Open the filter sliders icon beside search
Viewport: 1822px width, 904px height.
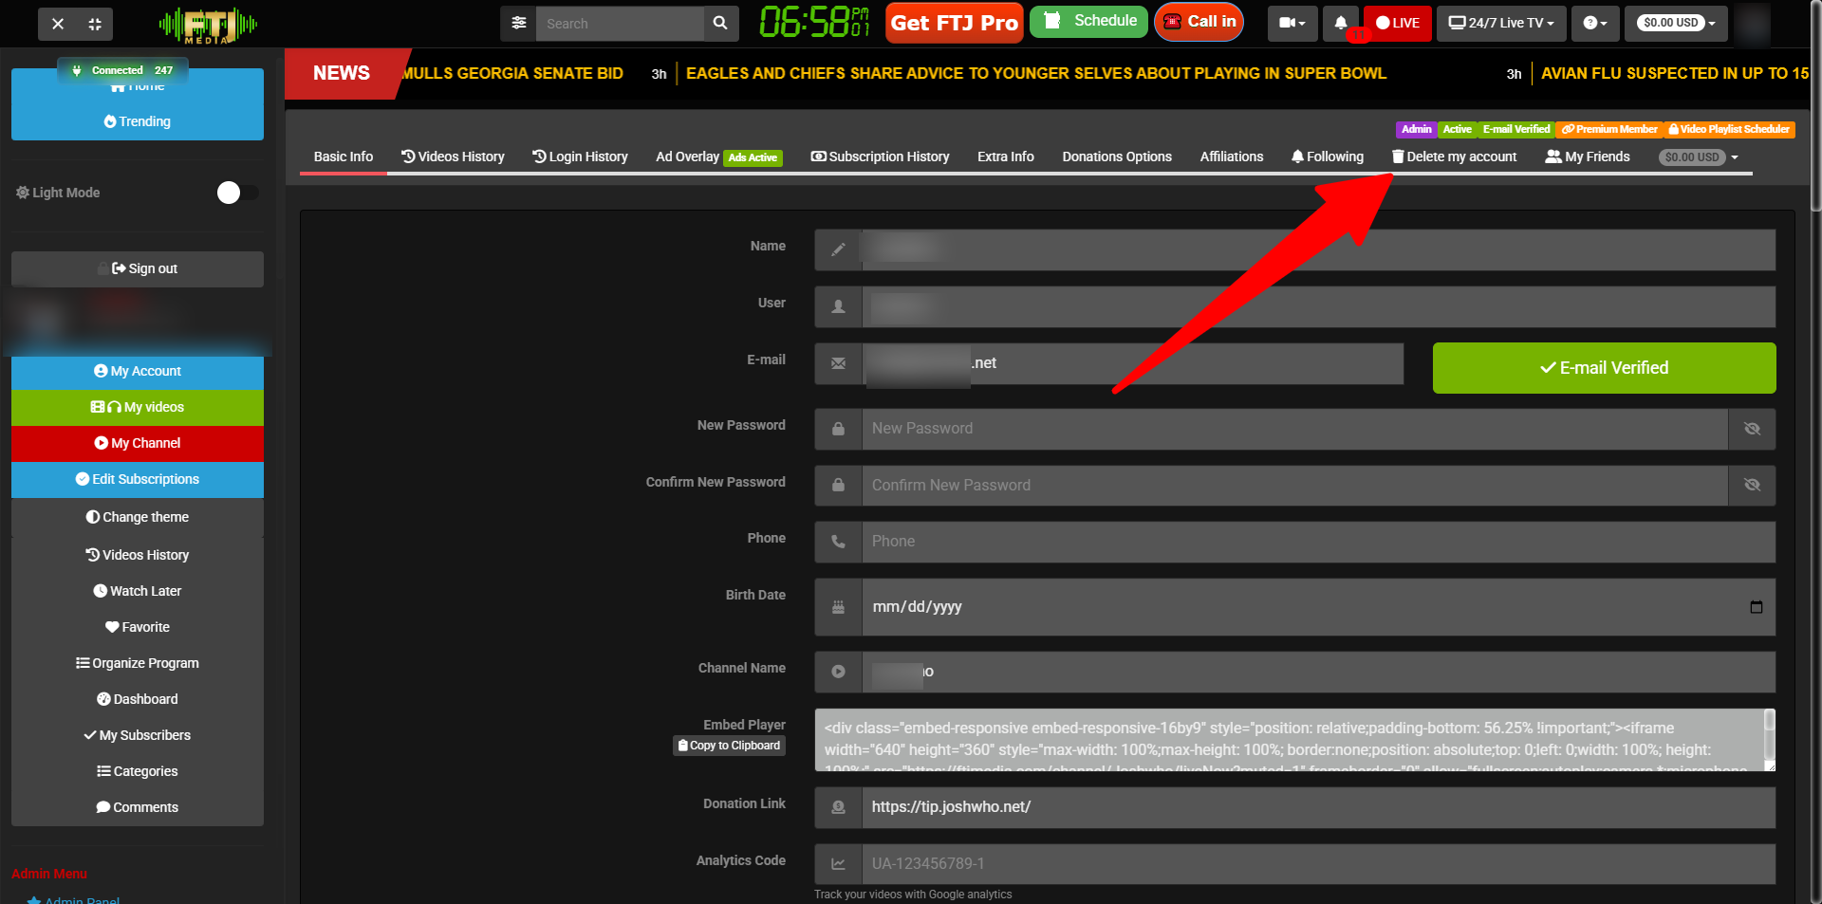pyautogui.click(x=518, y=24)
